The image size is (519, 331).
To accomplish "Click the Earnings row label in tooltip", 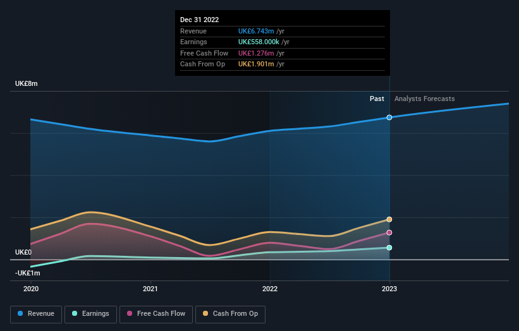I will tap(193, 42).
